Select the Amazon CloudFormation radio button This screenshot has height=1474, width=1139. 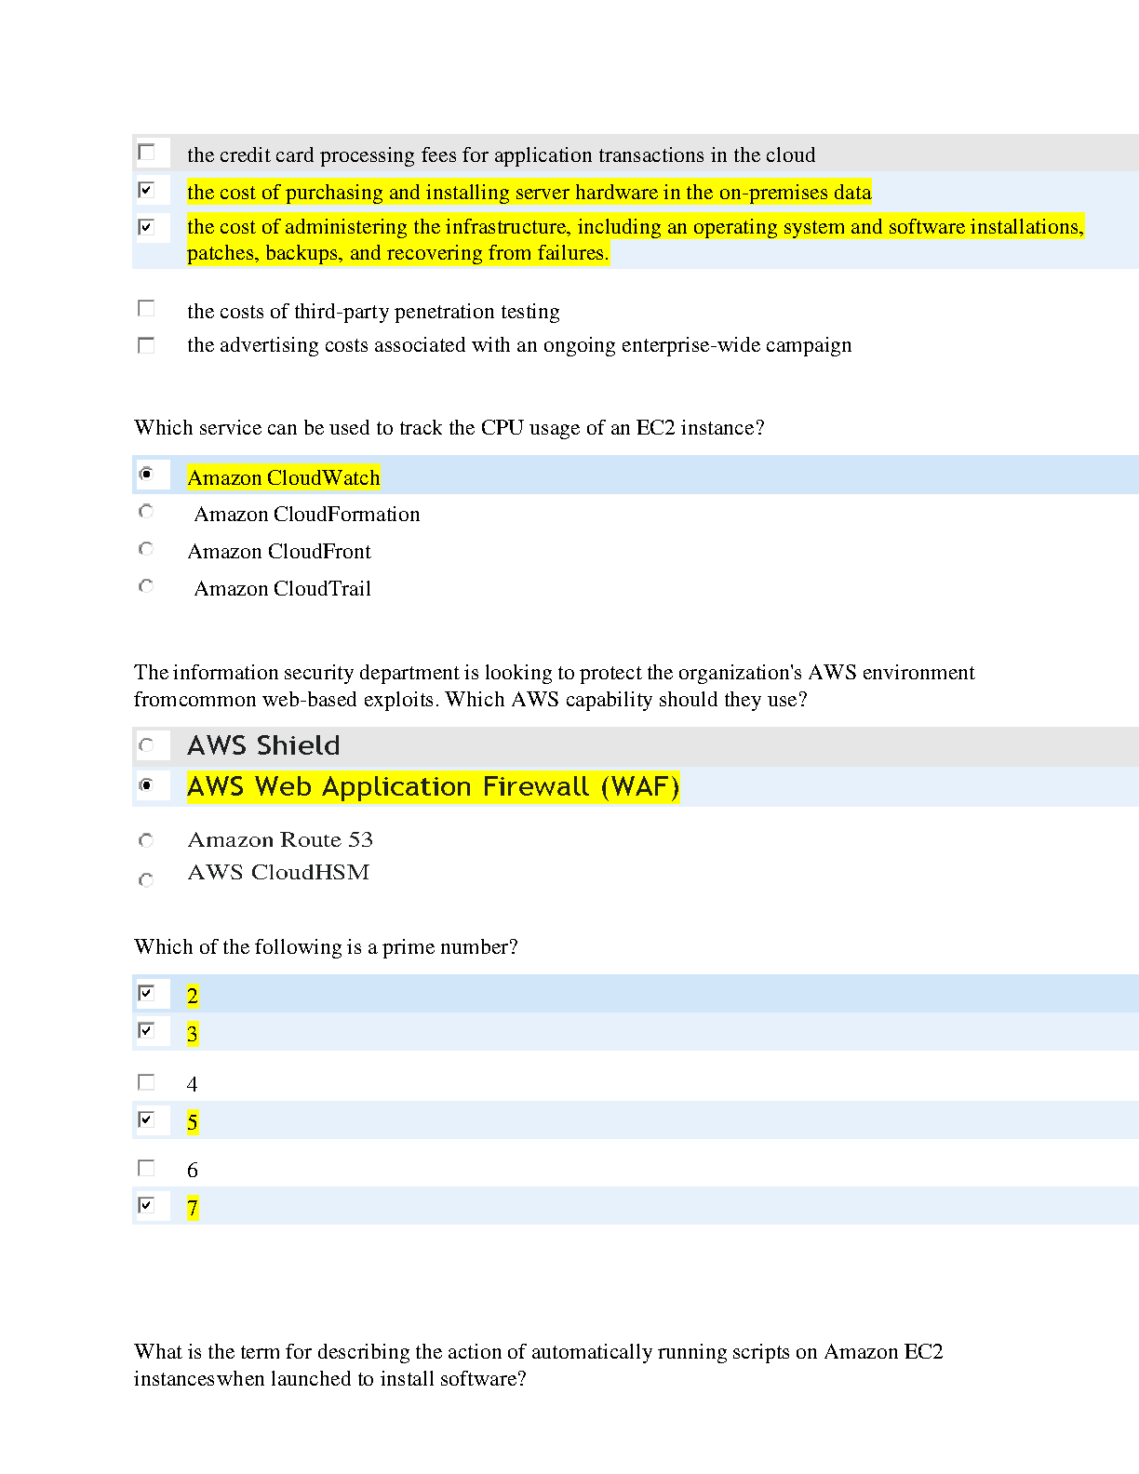pyautogui.click(x=146, y=512)
